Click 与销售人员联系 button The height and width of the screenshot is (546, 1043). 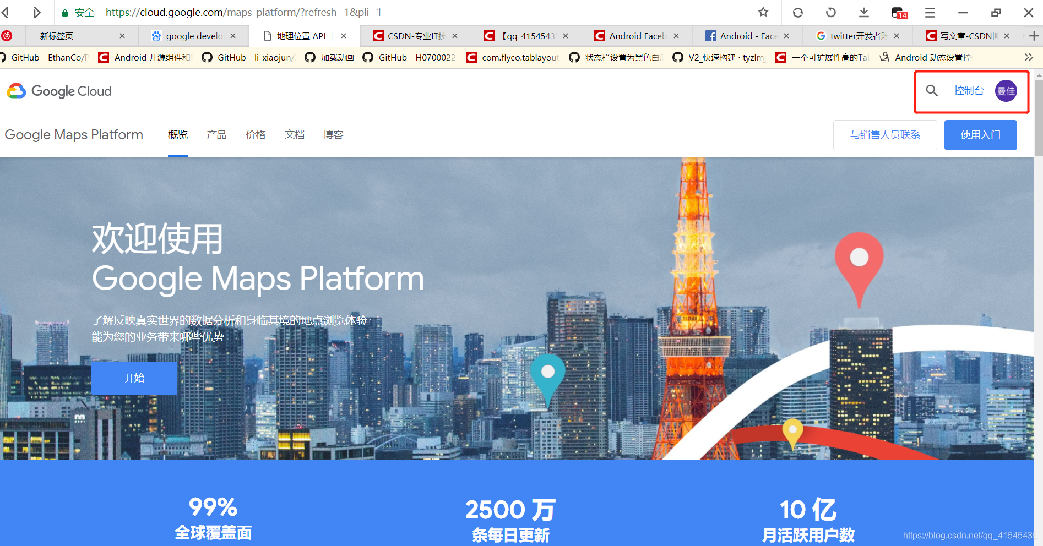885,135
